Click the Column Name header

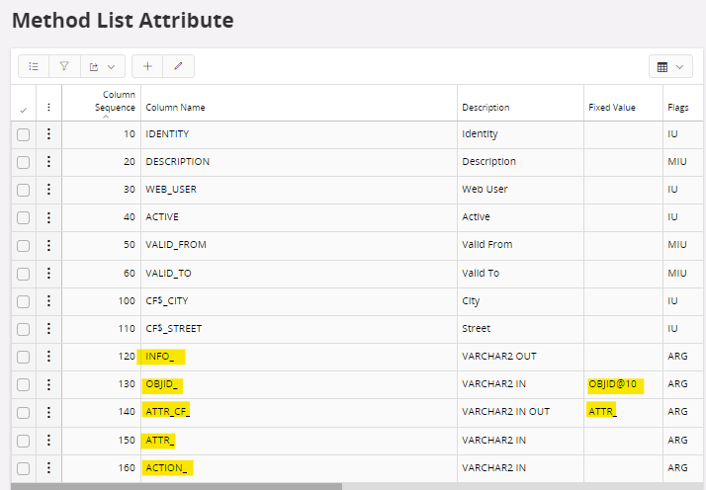[x=175, y=108]
